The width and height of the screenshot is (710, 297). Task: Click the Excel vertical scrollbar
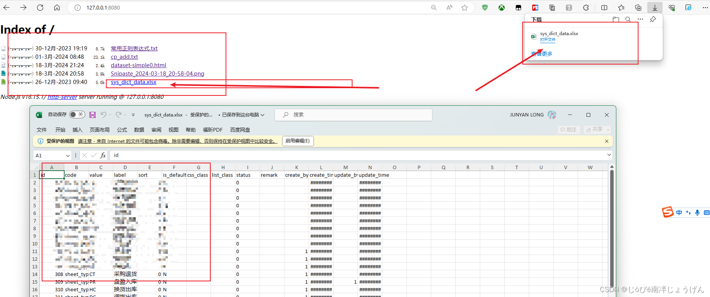[x=612, y=229]
